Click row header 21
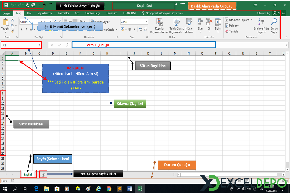290x194 pixels. point(3,159)
